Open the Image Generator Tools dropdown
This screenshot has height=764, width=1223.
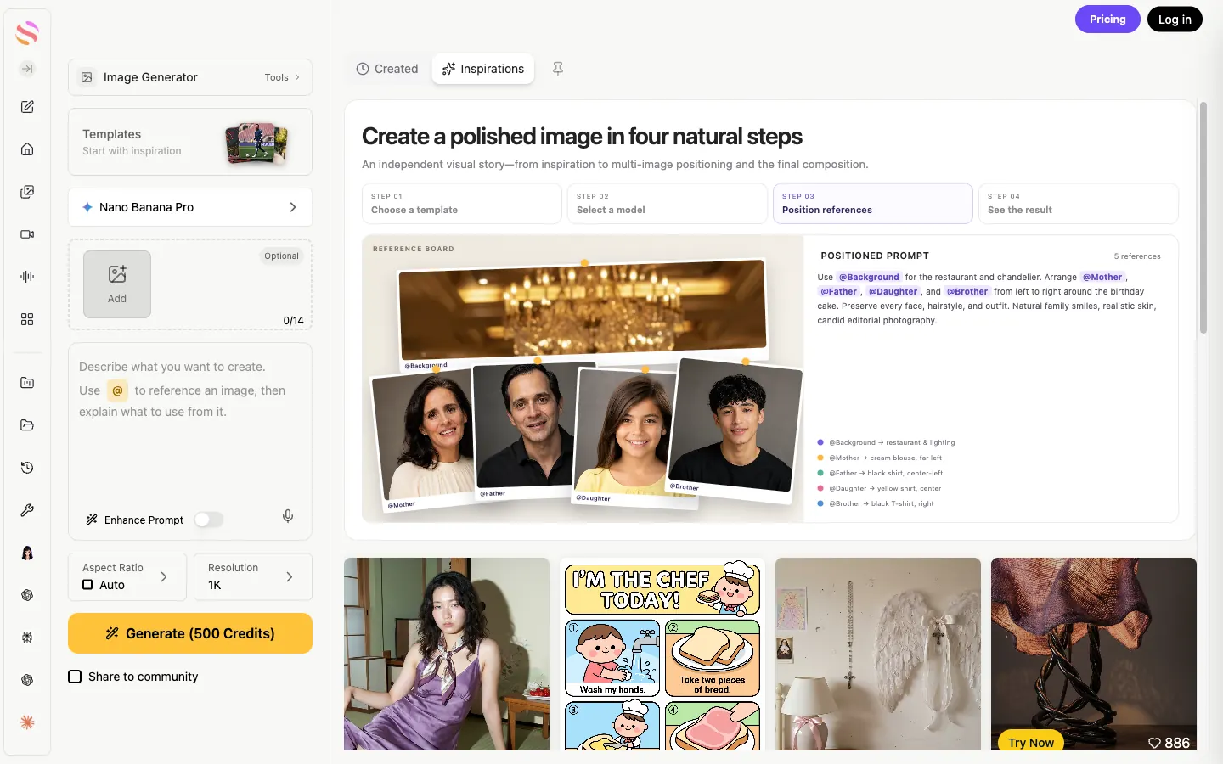(282, 77)
